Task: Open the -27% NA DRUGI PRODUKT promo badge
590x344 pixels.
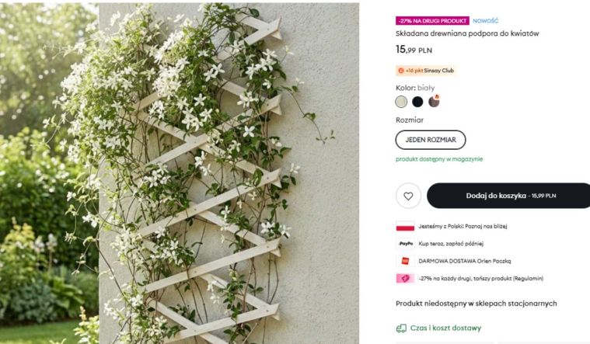Action: [x=432, y=21]
